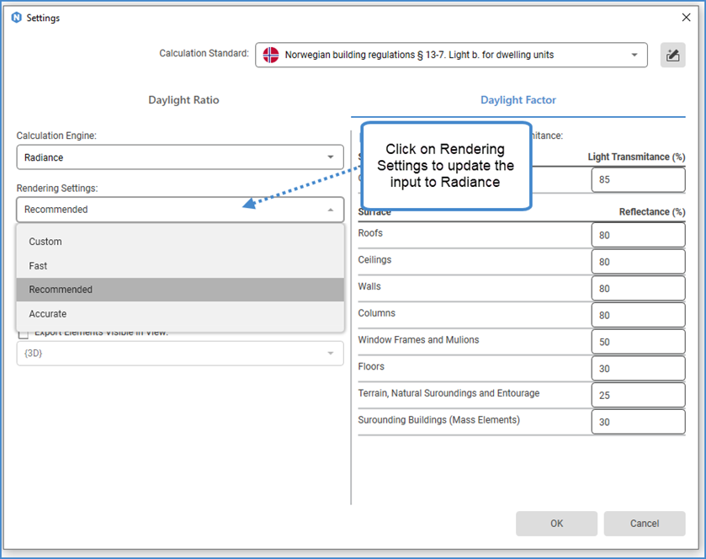Edit the Floors reflectance field

pyautogui.click(x=639, y=369)
